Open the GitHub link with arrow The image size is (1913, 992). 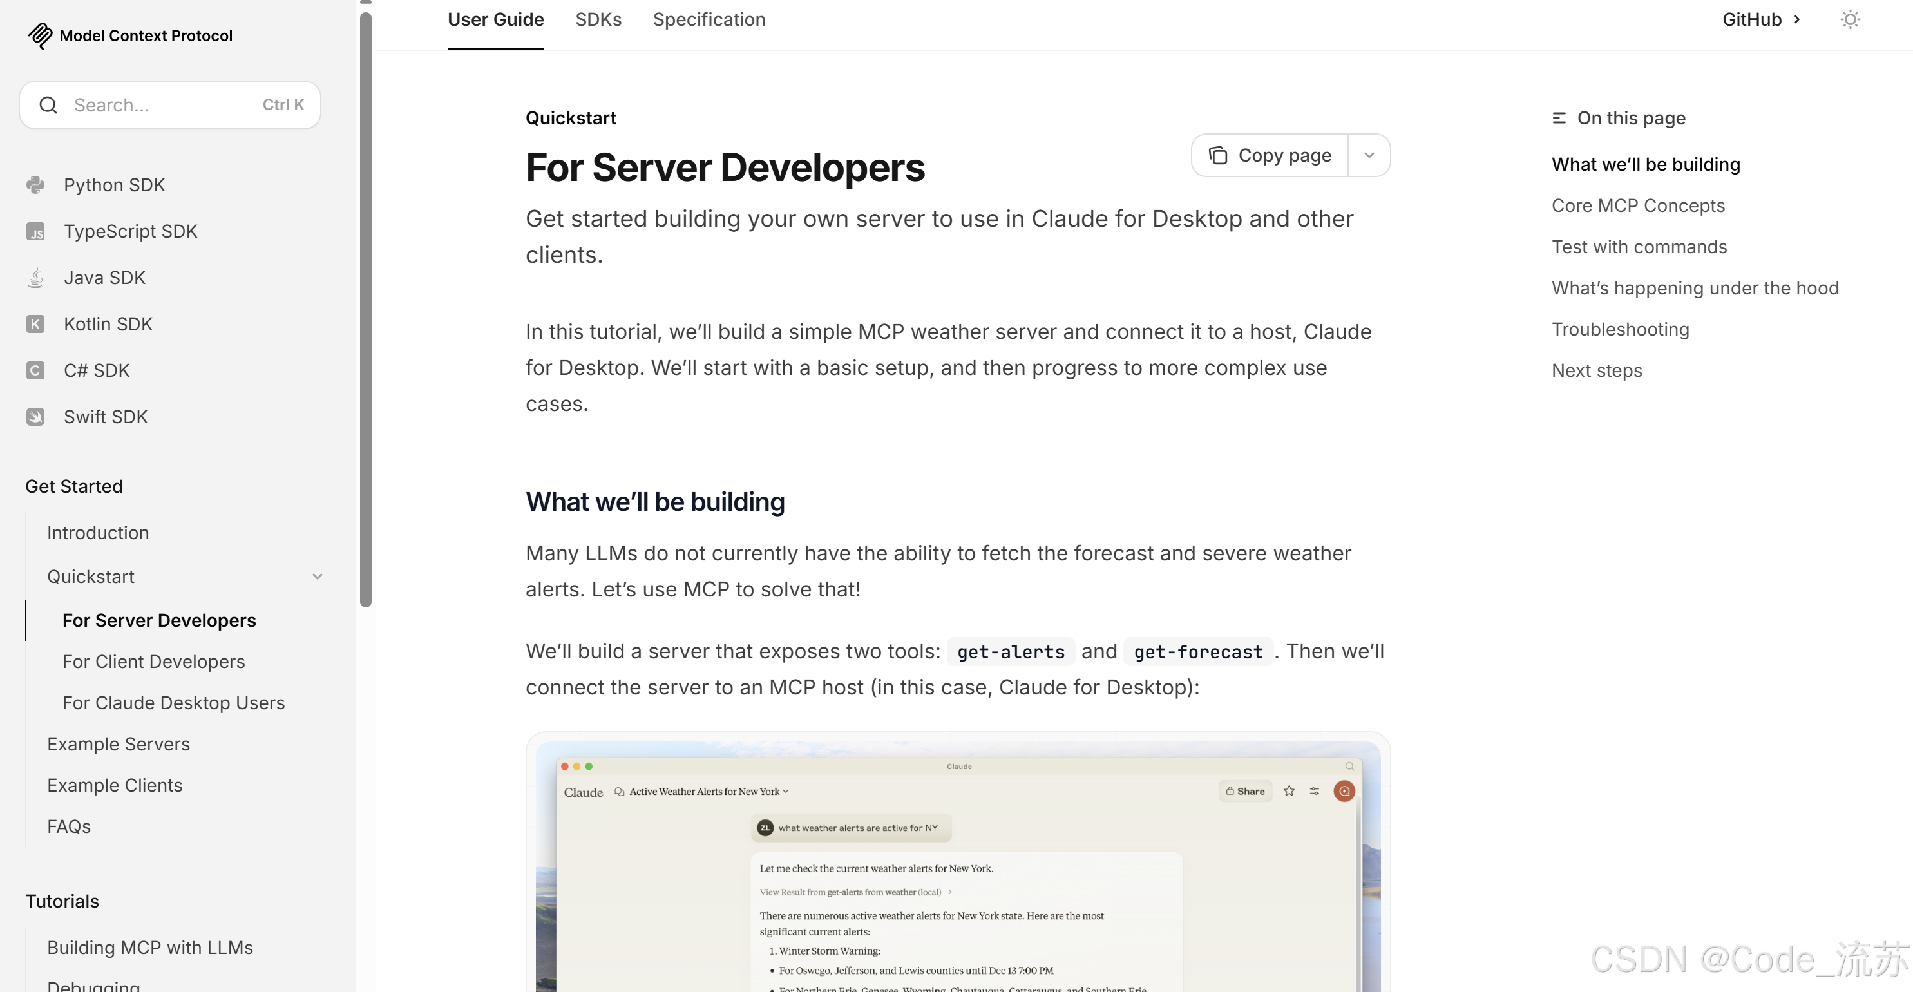coord(1761,19)
